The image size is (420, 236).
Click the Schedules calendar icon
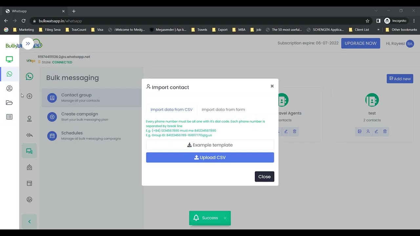(x=52, y=136)
